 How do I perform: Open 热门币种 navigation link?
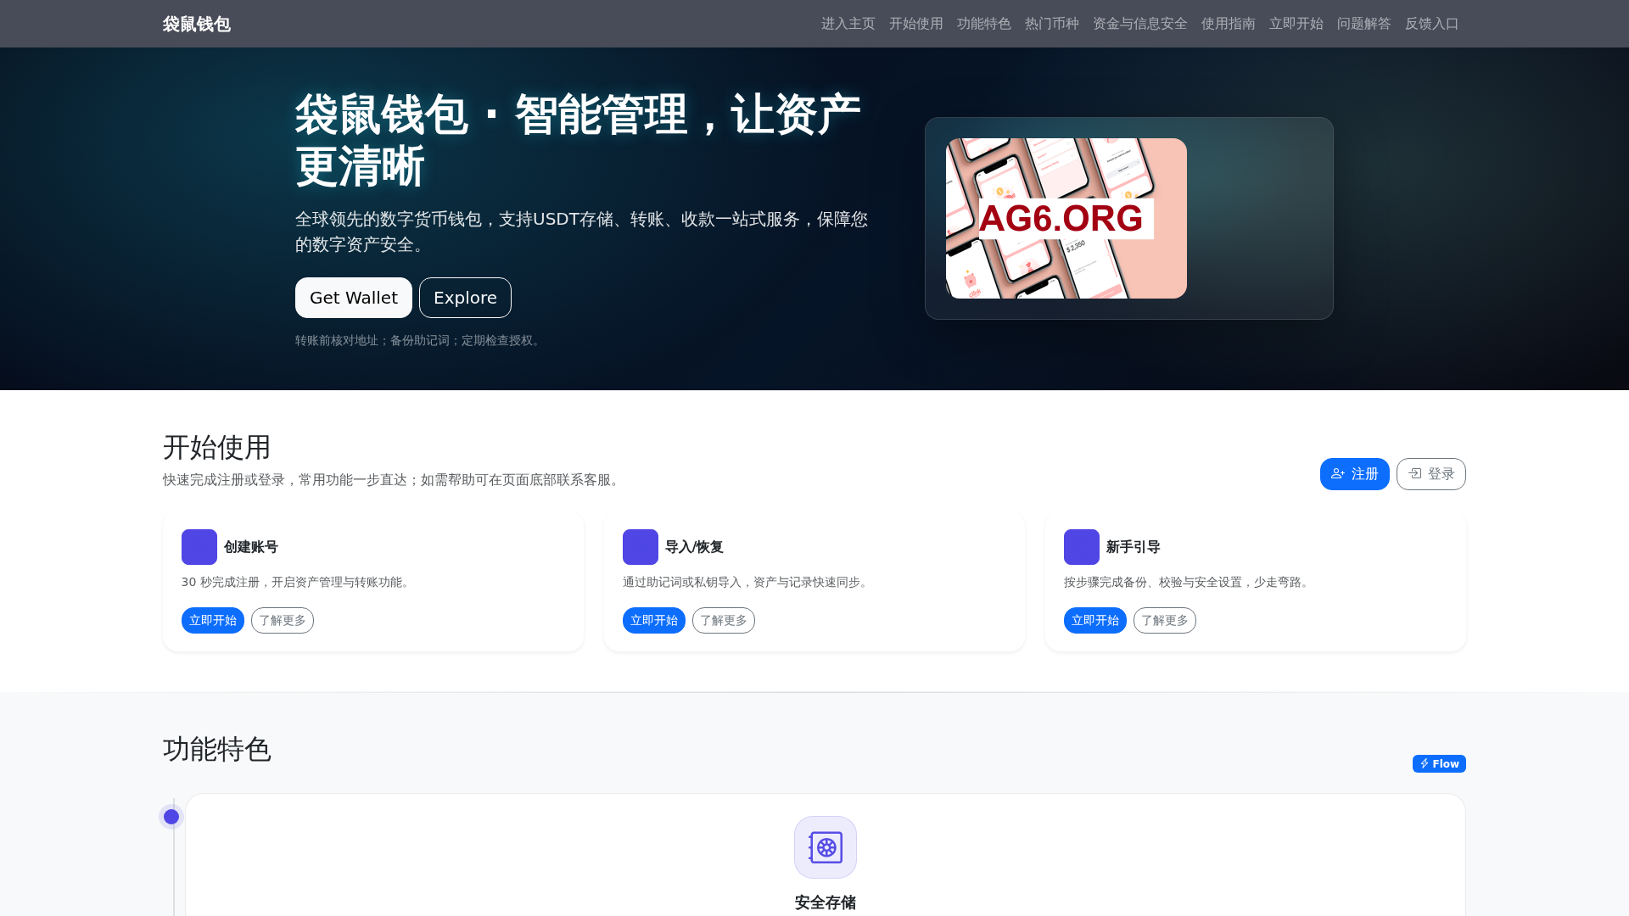point(1051,24)
